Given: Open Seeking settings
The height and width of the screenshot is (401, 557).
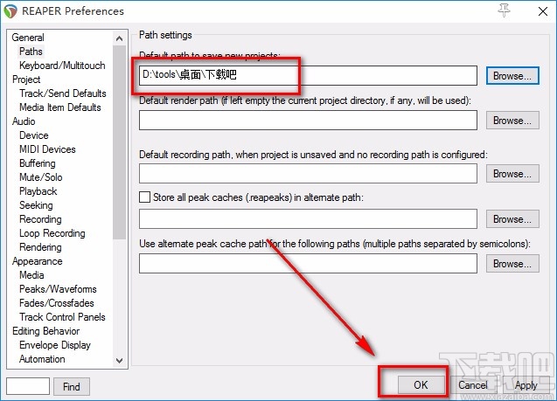Looking at the screenshot, I should [x=36, y=205].
